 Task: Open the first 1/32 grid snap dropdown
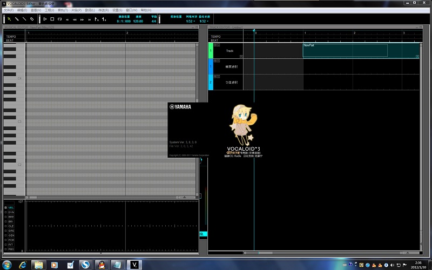188,21
